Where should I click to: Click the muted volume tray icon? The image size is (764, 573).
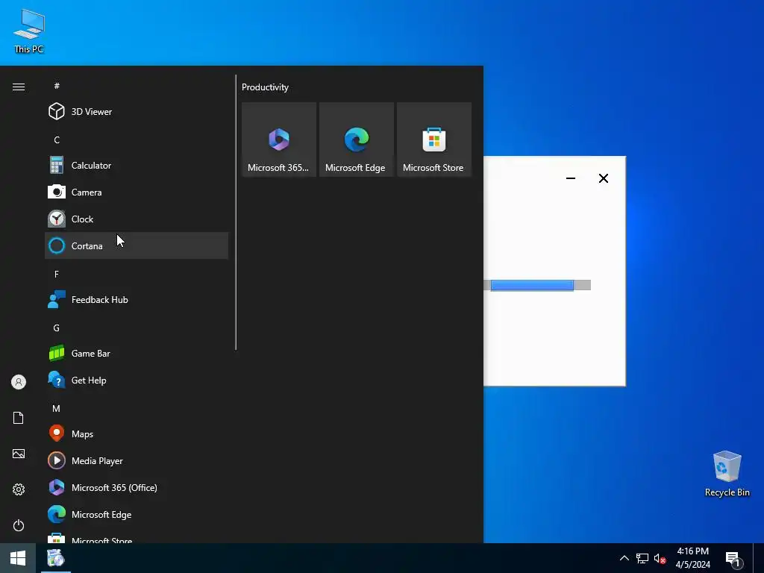[x=660, y=558]
